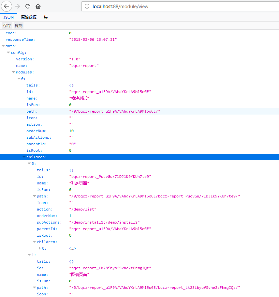Click the id value "bqcz-report_PucvGu/7lDJ1K9YKUh7te9"
This screenshot has width=279, height=297.
(x=110, y=177)
